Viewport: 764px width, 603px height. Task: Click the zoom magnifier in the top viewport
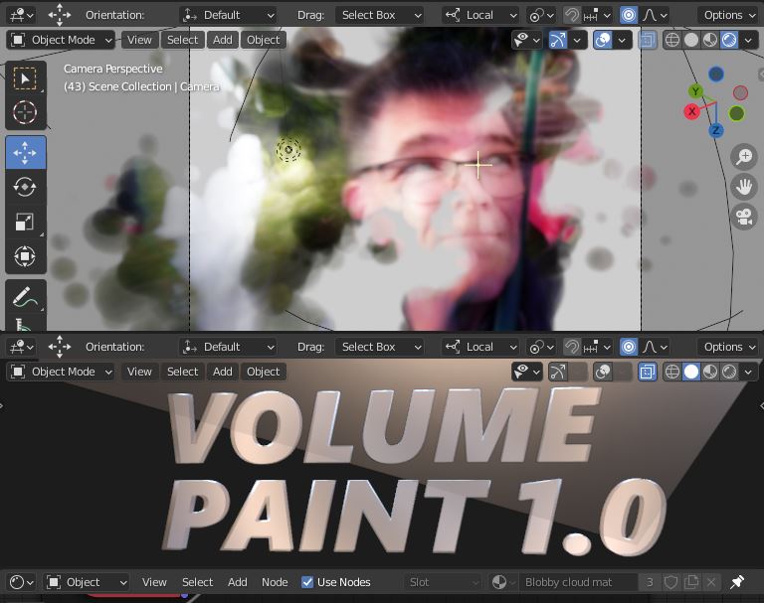(744, 157)
